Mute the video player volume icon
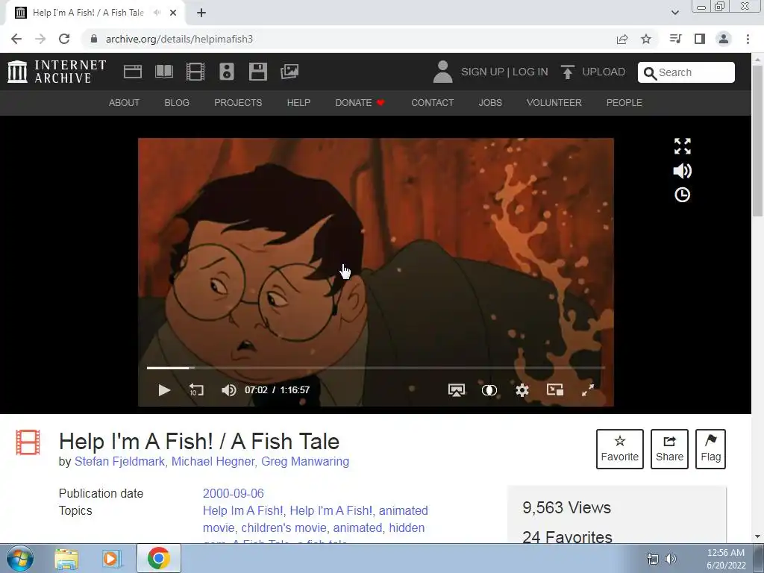 [228, 389]
